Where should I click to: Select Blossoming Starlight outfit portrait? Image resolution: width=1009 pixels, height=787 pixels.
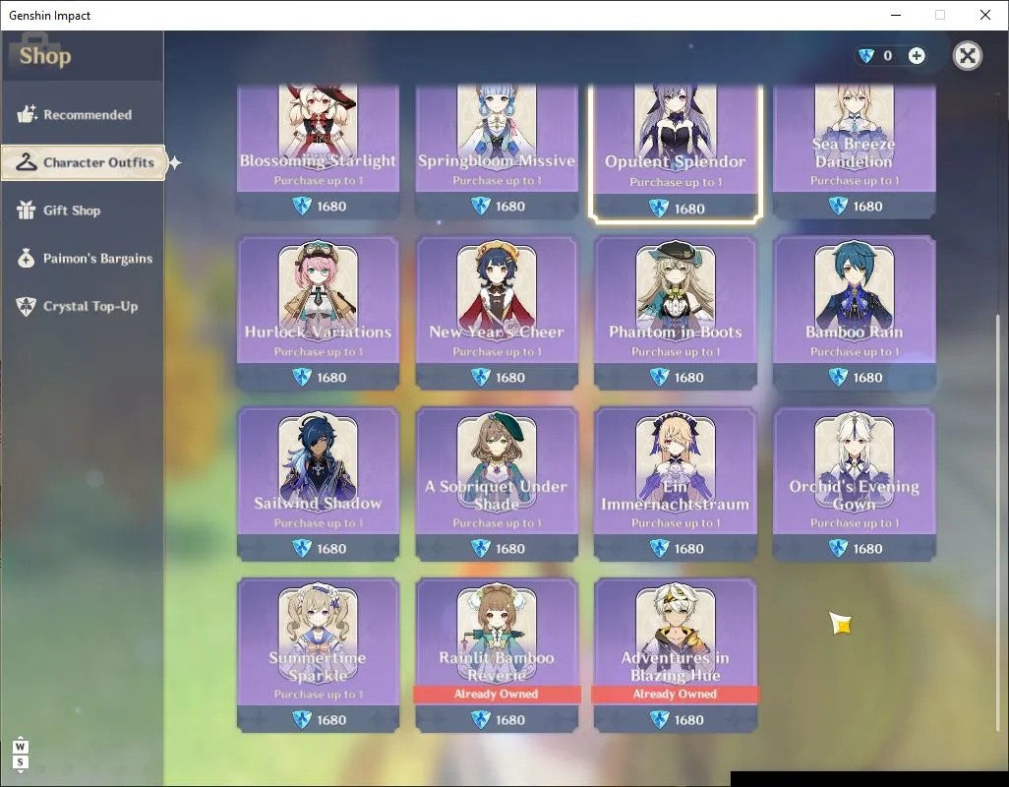tap(318, 122)
